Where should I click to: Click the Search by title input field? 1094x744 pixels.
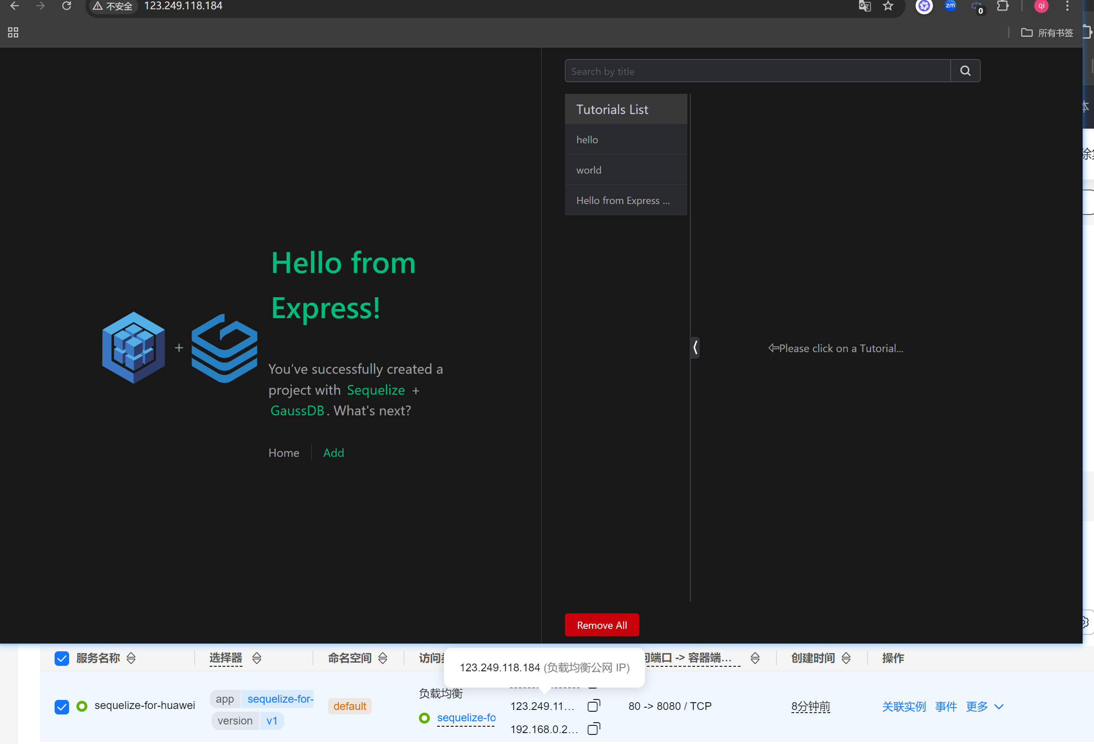[x=757, y=71]
